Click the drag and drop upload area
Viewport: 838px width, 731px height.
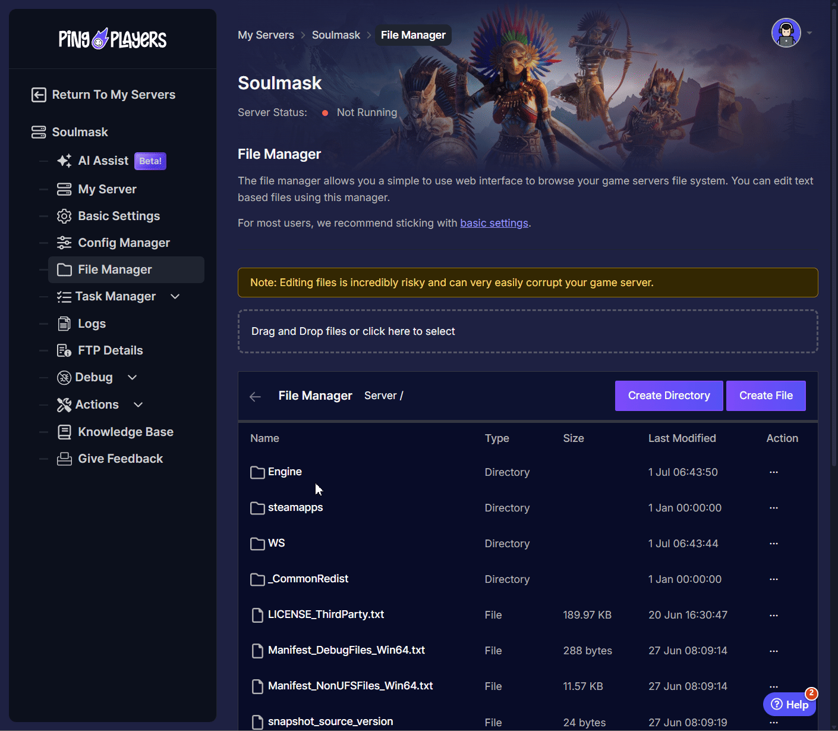coord(528,331)
